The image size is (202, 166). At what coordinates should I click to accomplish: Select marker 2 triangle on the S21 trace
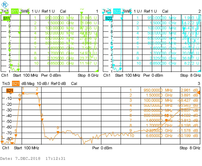(37, 94)
